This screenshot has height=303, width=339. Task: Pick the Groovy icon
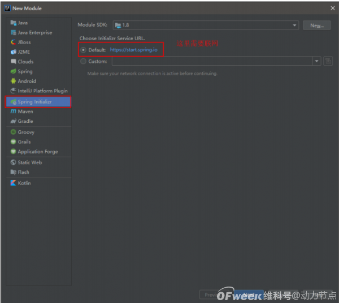click(14, 132)
